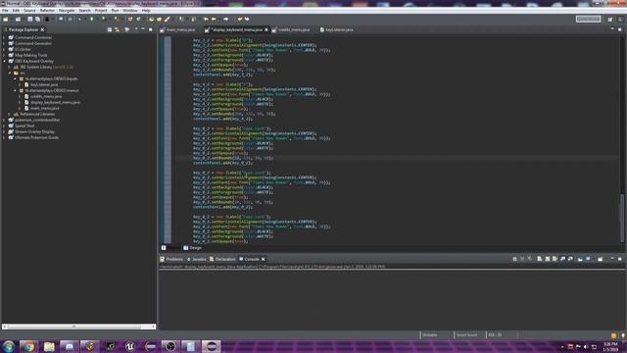
Task: Open the Declaration view tab
Action: click(222, 259)
